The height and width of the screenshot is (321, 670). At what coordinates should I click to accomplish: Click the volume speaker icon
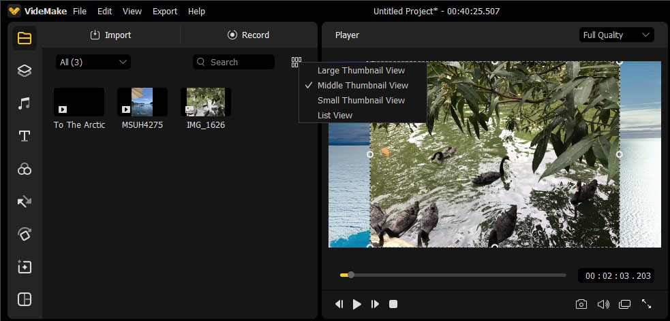pos(603,304)
